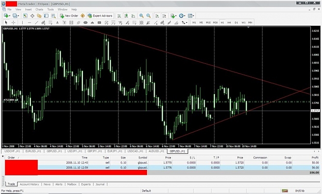
Task: Switch to the USDJPY,H1 chart tab
Action: coord(75,151)
